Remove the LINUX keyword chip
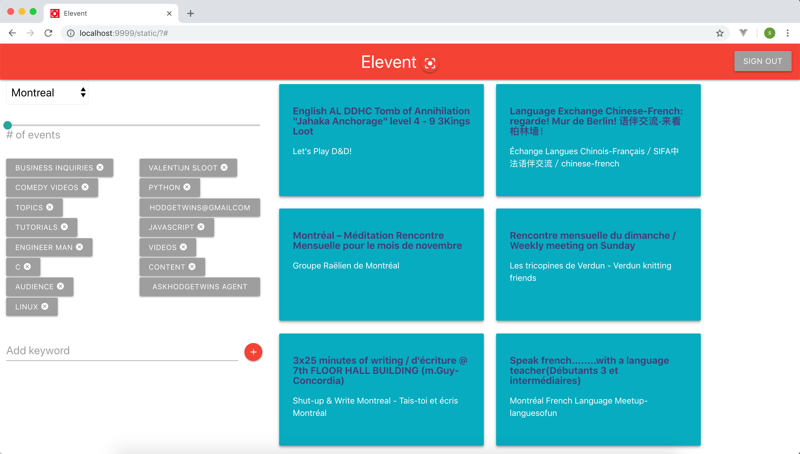This screenshot has width=800, height=454. (x=45, y=307)
